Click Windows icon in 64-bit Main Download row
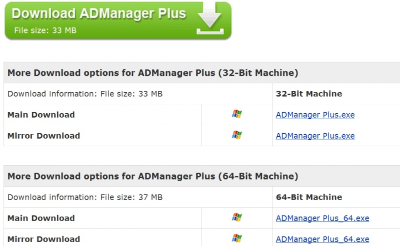 [x=236, y=218]
